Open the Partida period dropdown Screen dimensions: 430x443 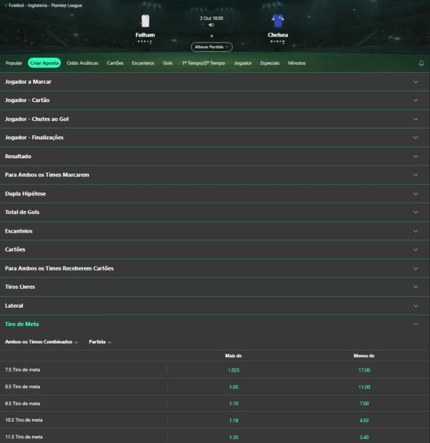[x=100, y=342]
